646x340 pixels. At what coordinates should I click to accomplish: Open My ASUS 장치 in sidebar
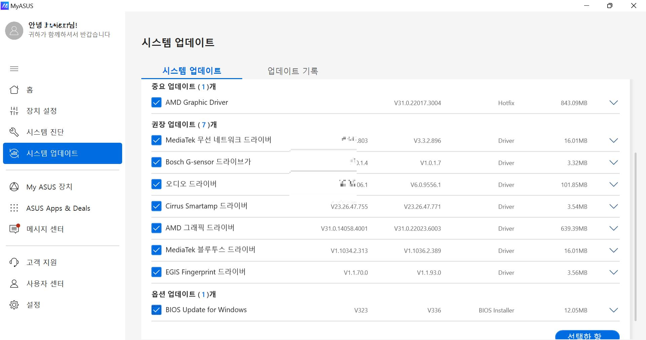point(63,187)
